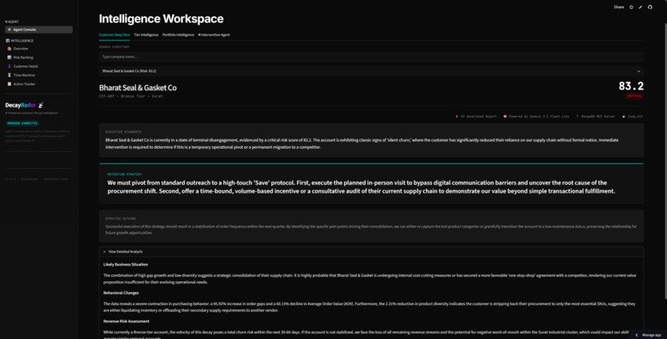The image size is (667, 339).
Task: Click the Share button
Action: [x=619, y=7]
